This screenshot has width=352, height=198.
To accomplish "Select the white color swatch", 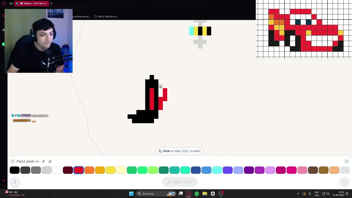I will click(x=57, y=170).
